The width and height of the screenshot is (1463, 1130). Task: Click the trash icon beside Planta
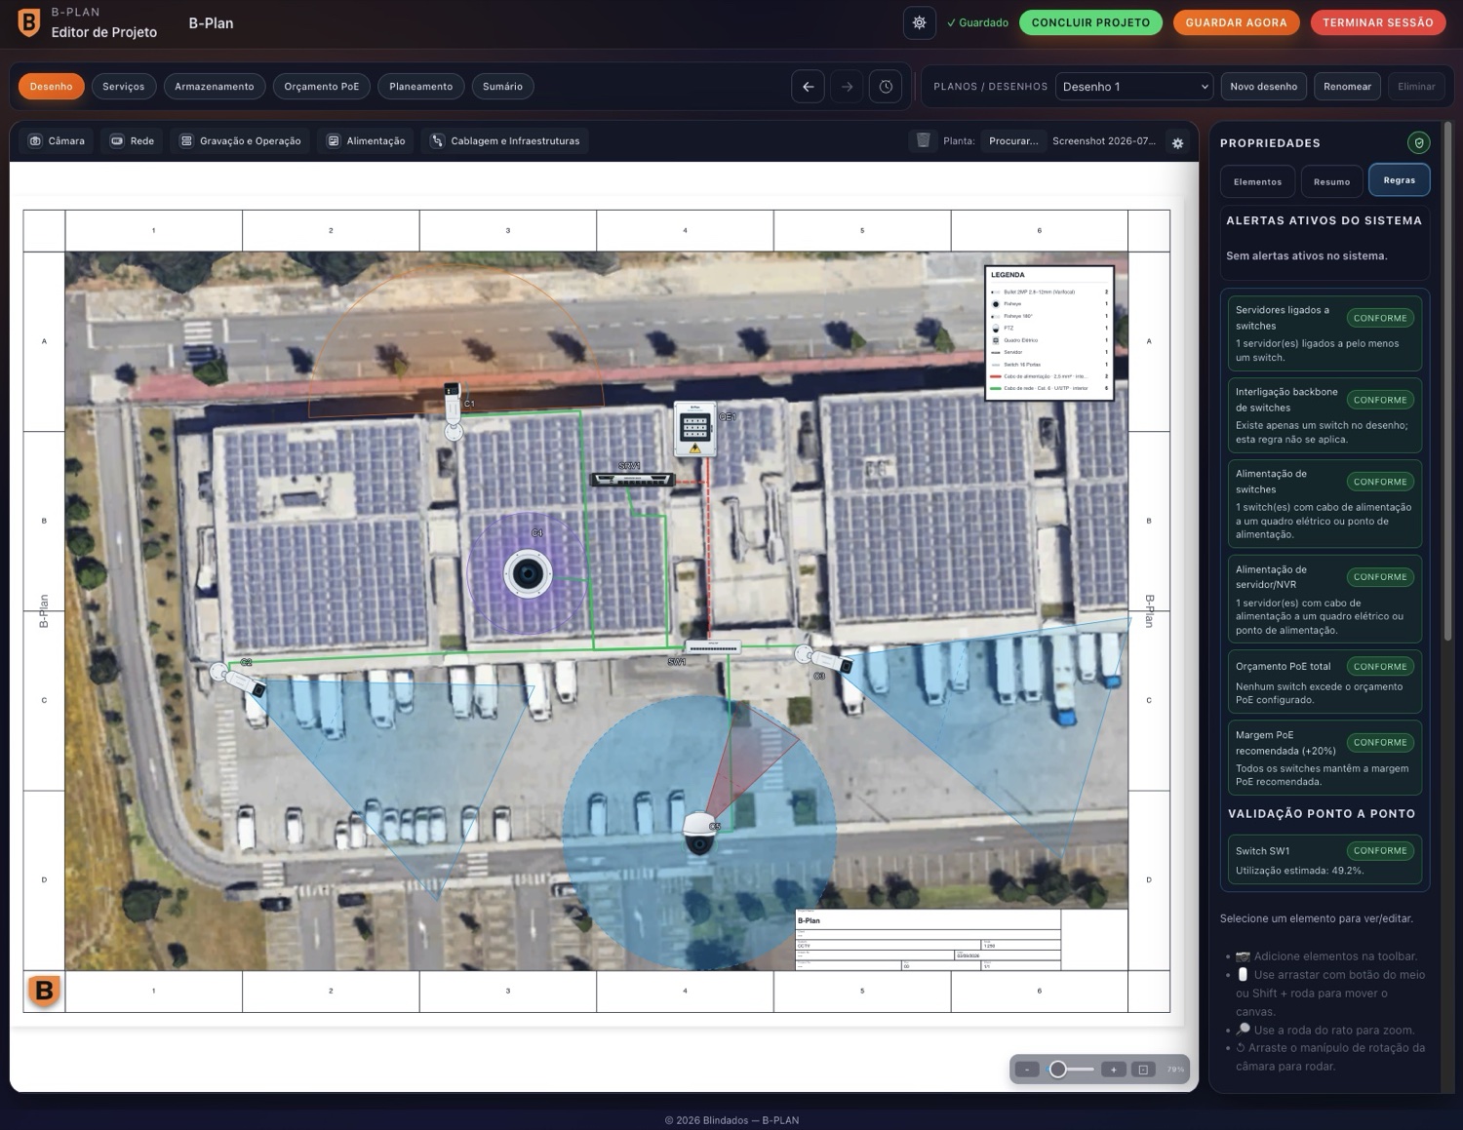(x=923, y=141)
